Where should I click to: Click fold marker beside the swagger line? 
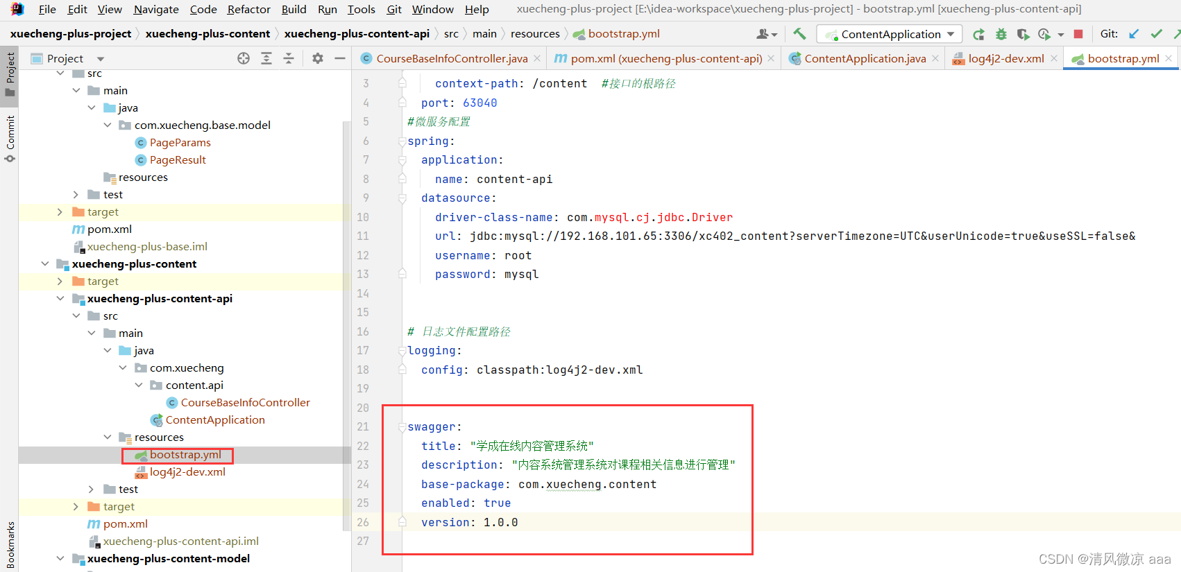[402, 427]
